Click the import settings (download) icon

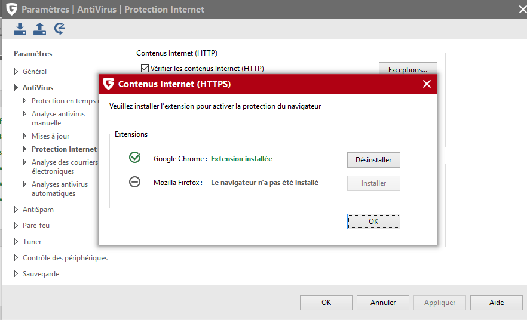click(x=20, y=29)
